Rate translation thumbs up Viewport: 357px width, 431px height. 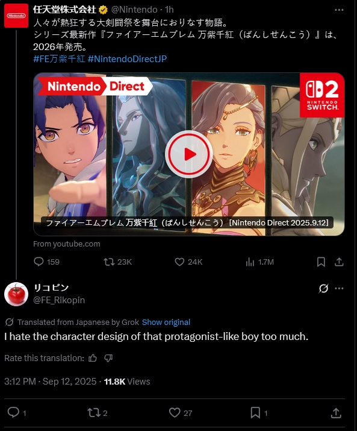point(93,358)
